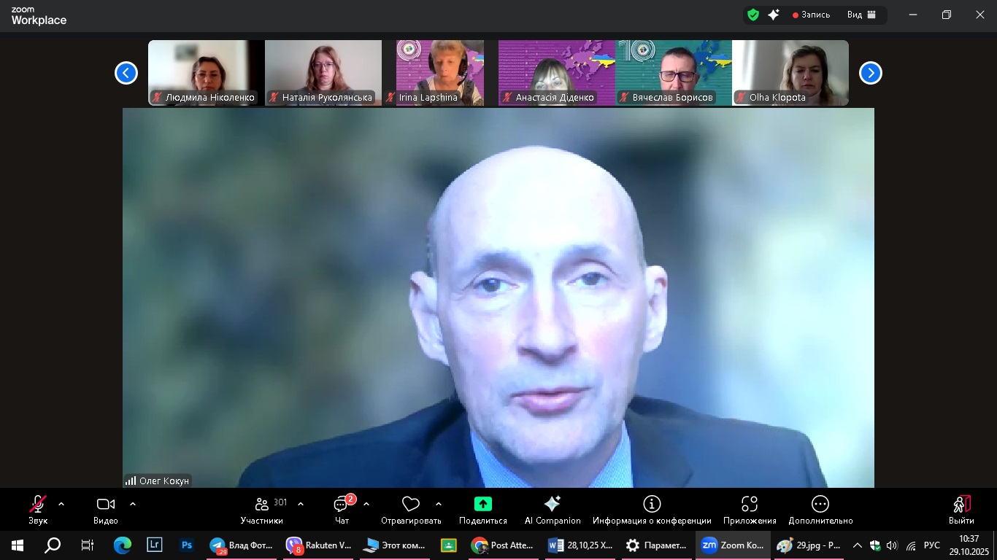Click the green encryption shield icon
997x560 pixels.
click(753, 15)
